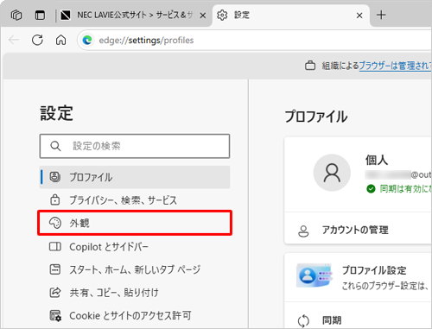Click the lock icon beside プライバシー

pos(55,199)
